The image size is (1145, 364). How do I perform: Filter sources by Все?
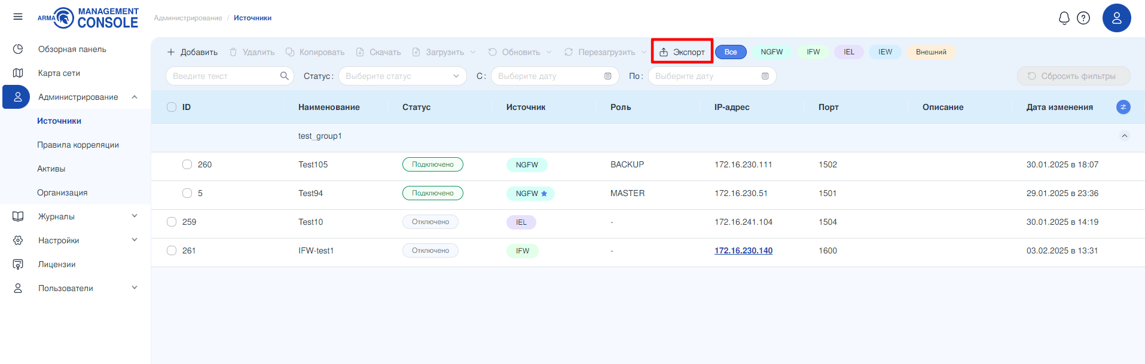point(731,52)
